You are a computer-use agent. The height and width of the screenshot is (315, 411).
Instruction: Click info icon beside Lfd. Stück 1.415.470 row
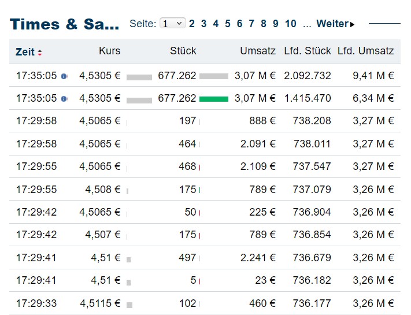pyautogui.click(x=64, y=99)
